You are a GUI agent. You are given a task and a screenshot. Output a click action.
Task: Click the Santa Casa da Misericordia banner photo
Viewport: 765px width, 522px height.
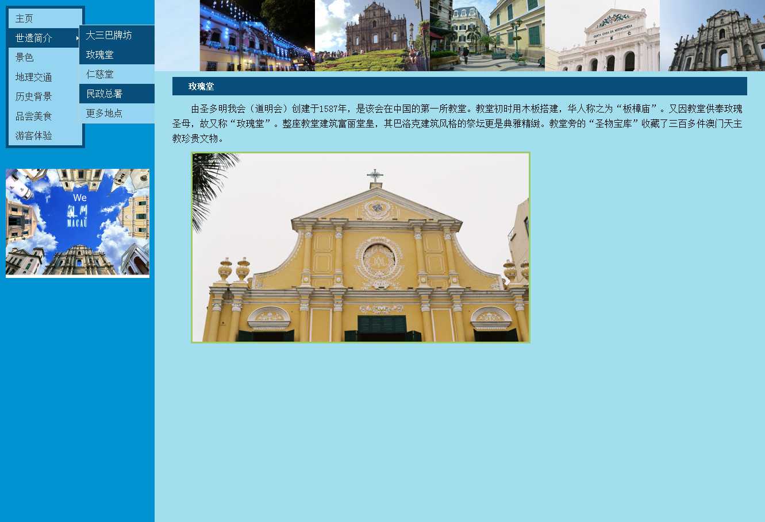tap(602, 36)
